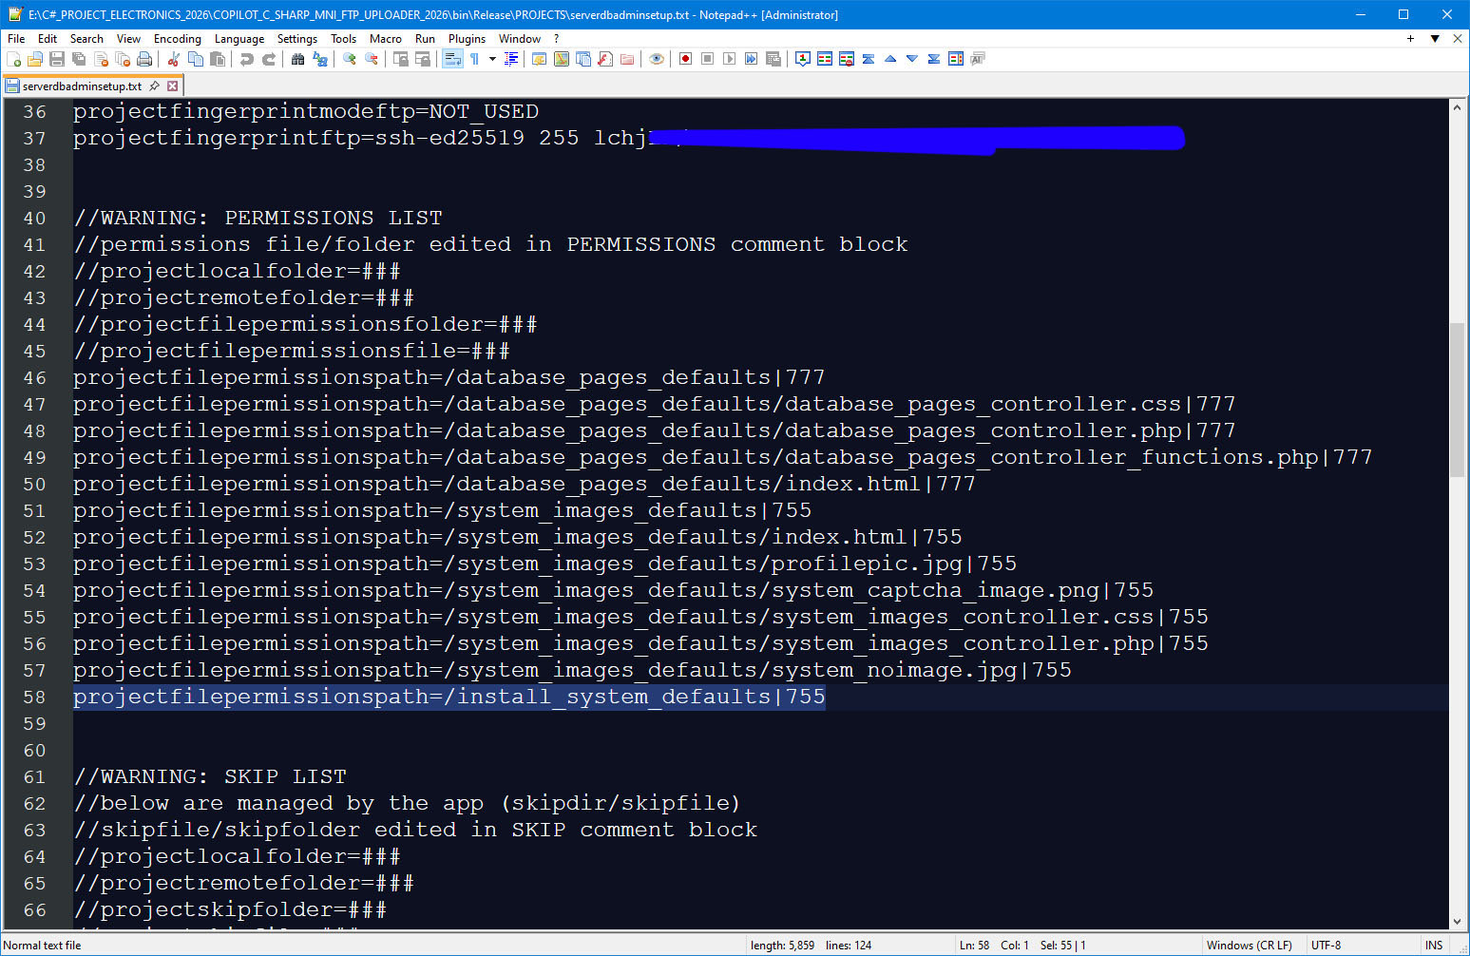This screenshot has width=1470, height=956.
Task: Open Find with binoculars icon
Action: [x=298, y=59]
